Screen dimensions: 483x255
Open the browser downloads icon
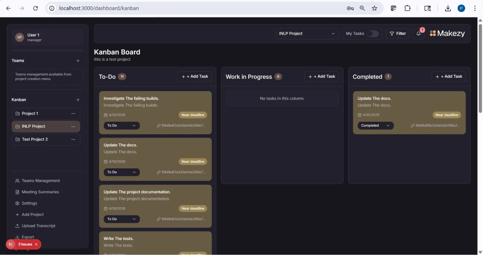click(x=448, y=8)
